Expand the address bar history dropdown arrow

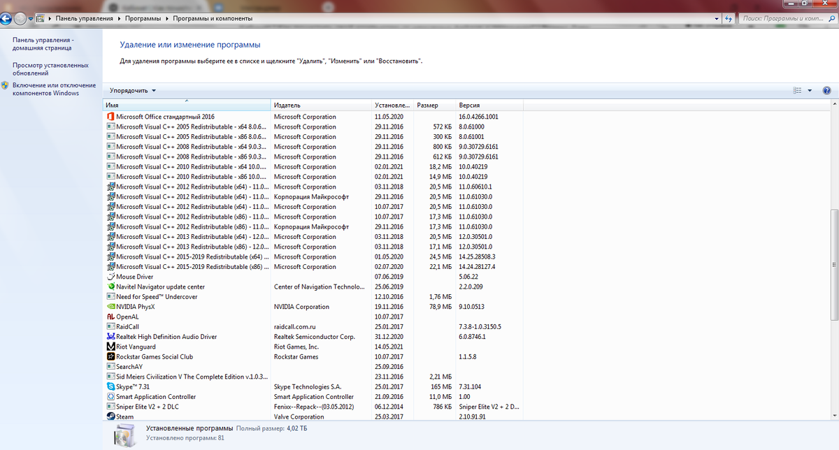716,18
